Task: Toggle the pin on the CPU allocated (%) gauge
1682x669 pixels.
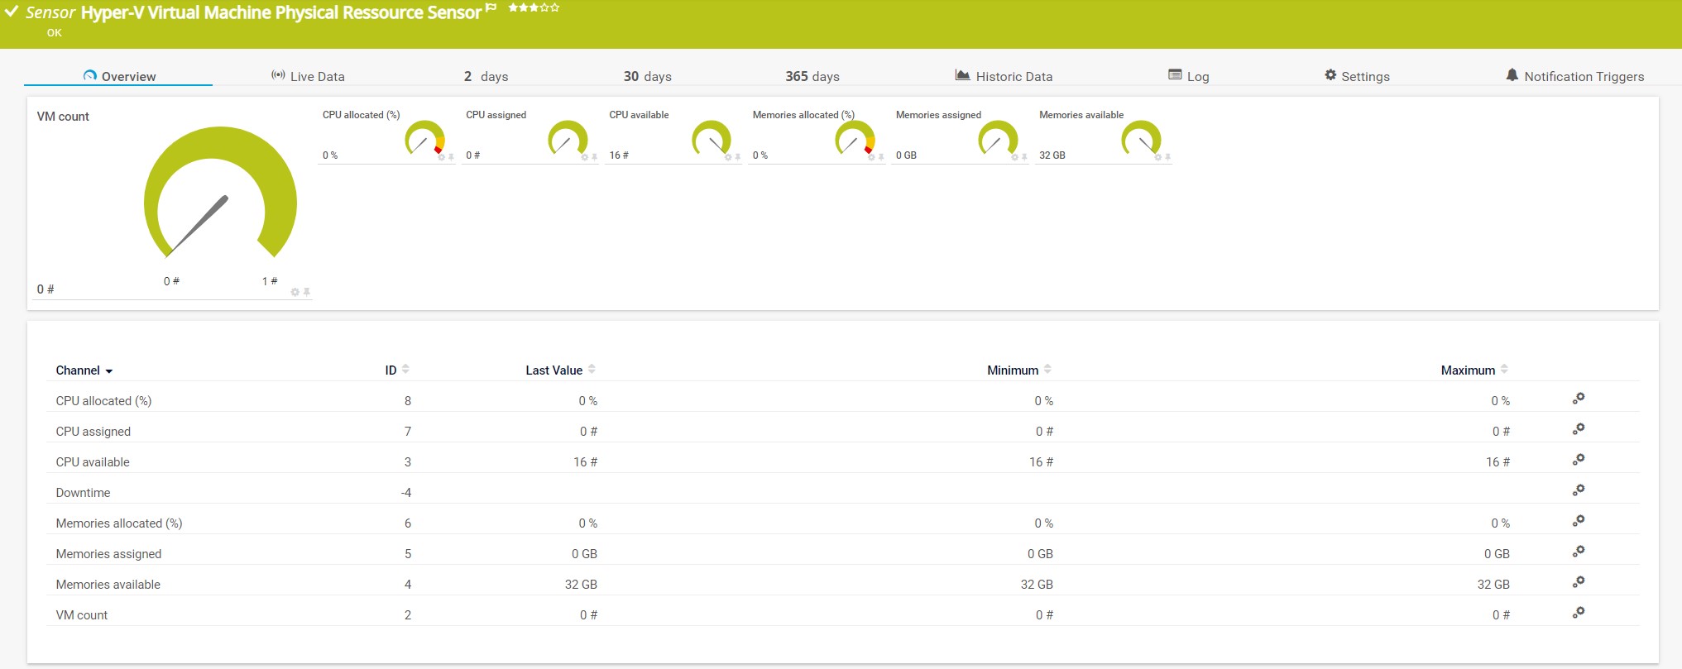Action: [x=451, y=157]
